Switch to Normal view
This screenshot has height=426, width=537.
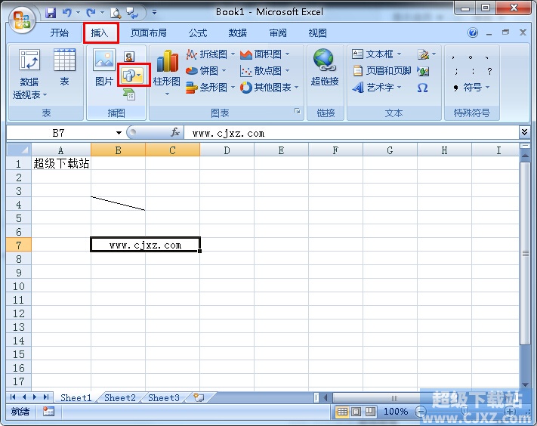click(342, 412)
